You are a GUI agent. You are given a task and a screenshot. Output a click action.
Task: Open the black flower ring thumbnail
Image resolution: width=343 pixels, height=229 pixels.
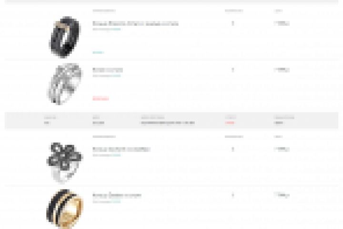click(65, 163)
